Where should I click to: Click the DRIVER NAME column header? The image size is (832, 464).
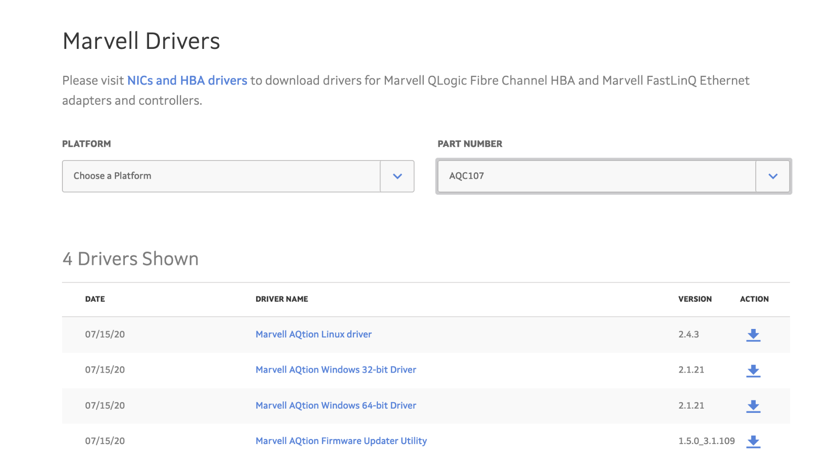coord(282,299)
